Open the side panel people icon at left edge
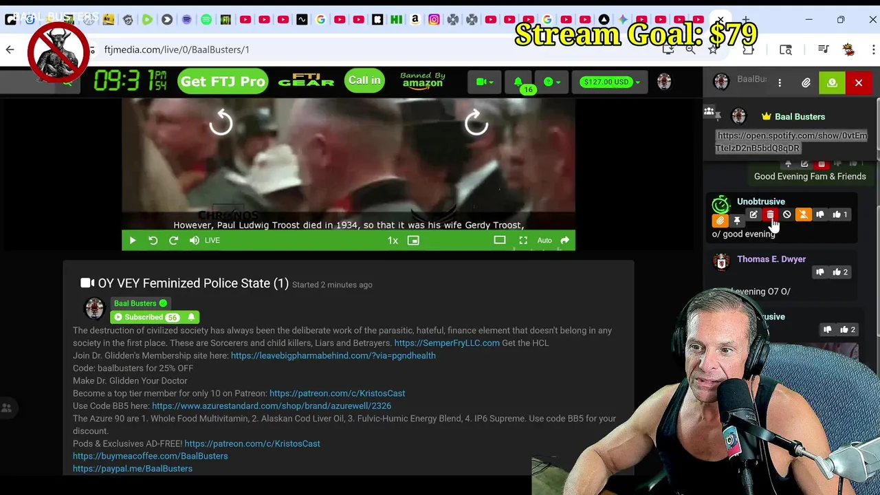This screenshot has width=880, height=495. point(7,408)
